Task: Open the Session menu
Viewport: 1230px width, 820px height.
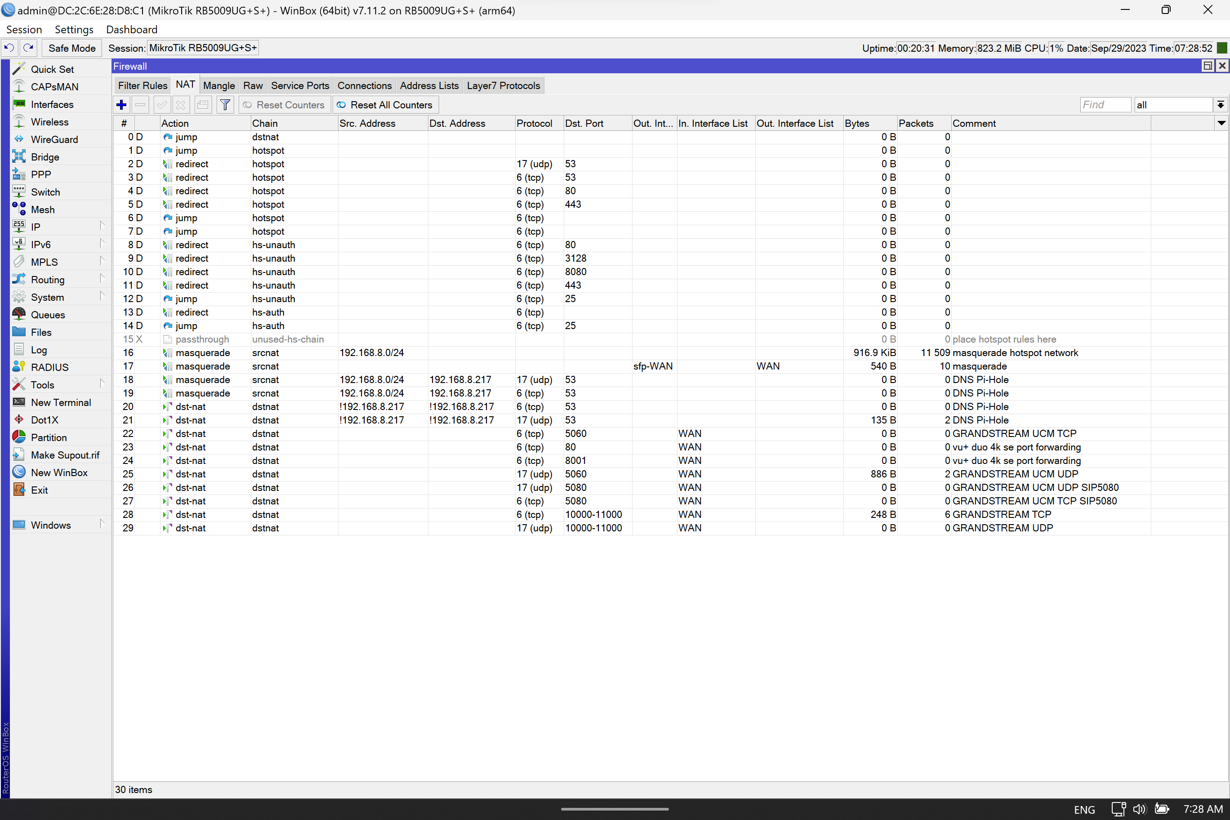Action: [x=24, y=29]
